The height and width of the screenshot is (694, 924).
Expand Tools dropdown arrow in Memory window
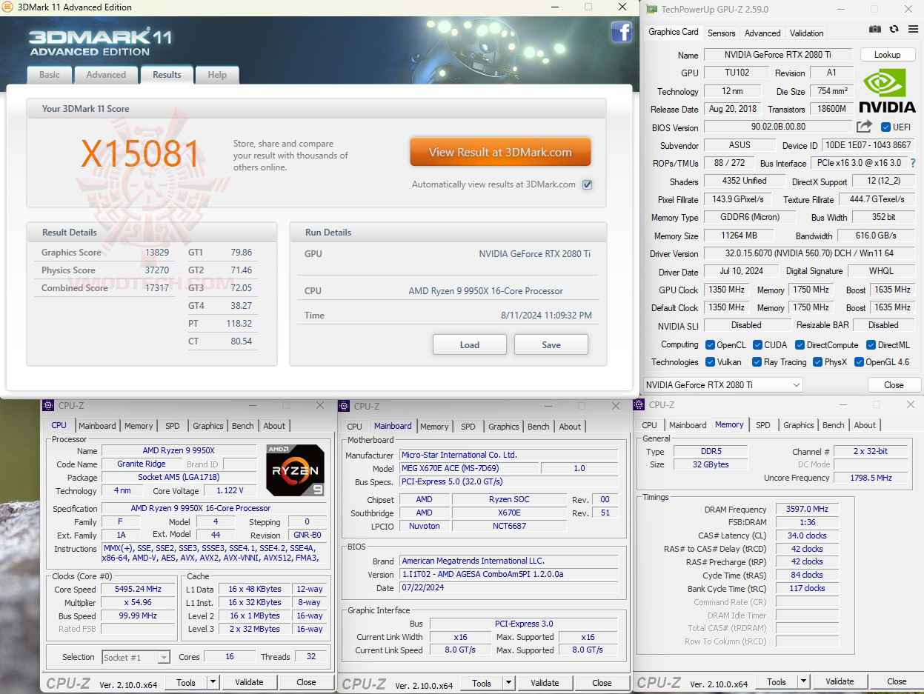[803, 681]
